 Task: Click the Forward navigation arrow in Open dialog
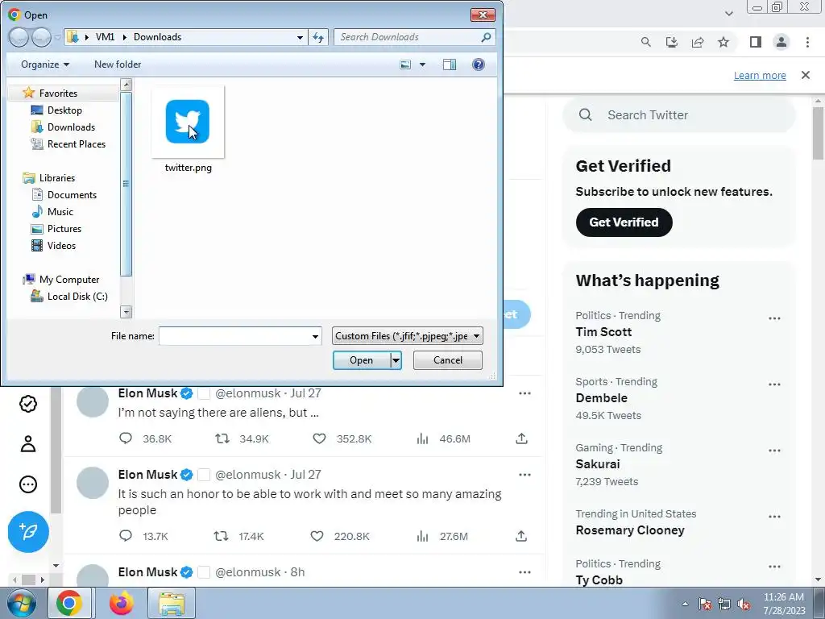click(41, 37)
